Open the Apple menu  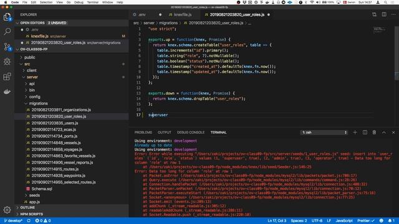point(6,2)
